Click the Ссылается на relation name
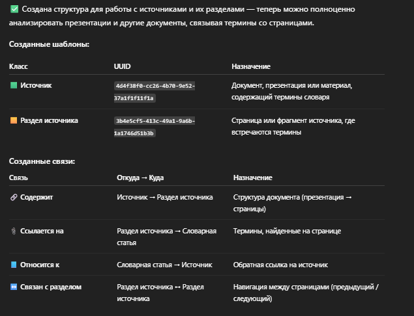Viewport: 414px width, 316px height. coord(42,231)
